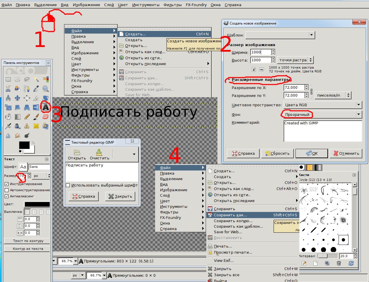Activate the Flip tool in toolbox
This screenshot has width=369, height=282.
click(x=36, y=107)
